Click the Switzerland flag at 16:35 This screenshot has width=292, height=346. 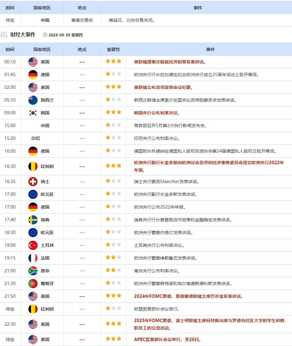[33, 182]
